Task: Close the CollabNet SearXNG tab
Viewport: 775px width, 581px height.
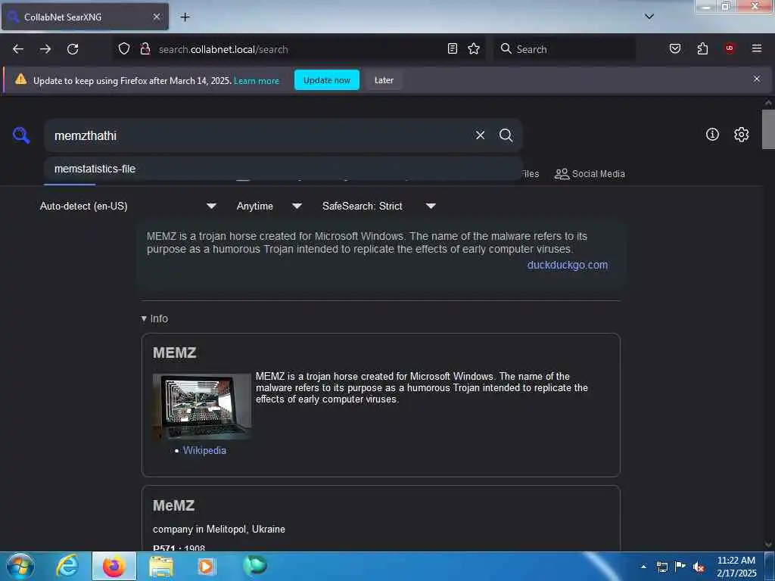Action: point(157,17)
